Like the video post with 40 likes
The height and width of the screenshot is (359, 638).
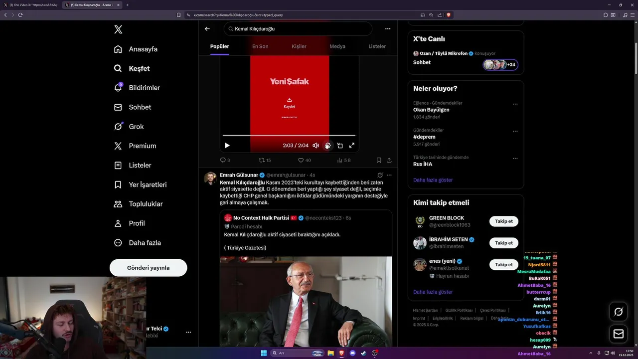pos(304,160)
